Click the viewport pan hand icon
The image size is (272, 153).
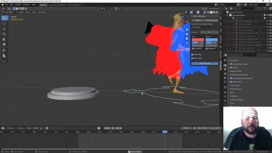pyautogui.click(x=187, y=34)
